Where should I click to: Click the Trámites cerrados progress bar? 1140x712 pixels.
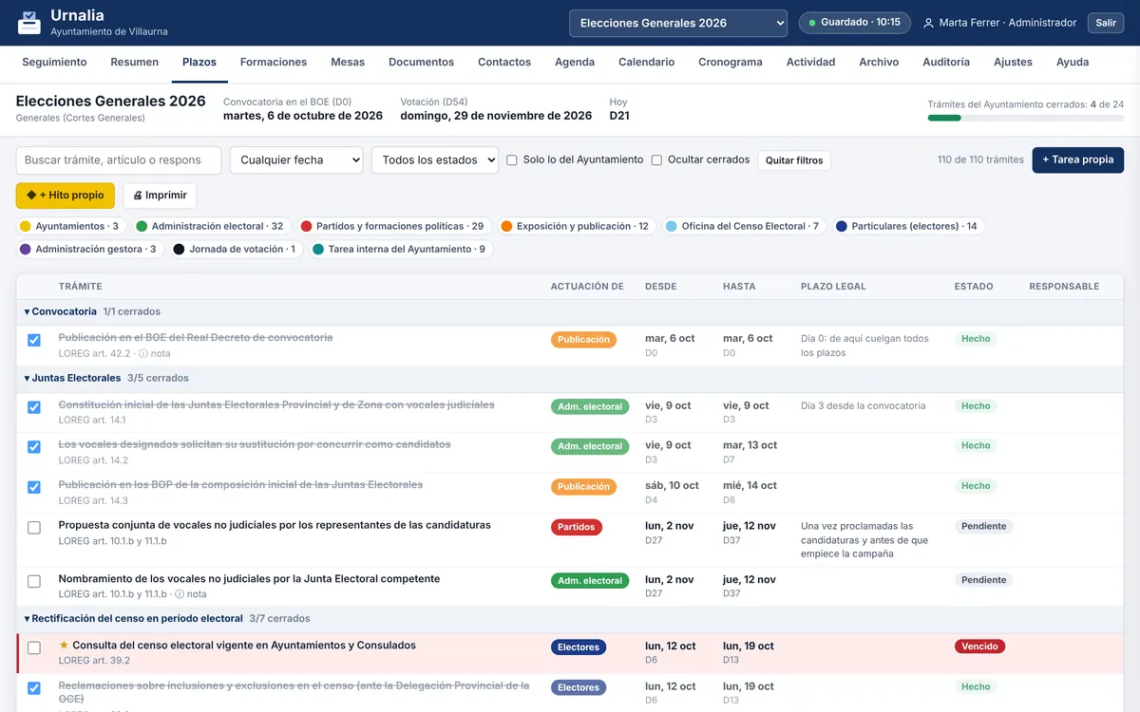pos(1026,118)
